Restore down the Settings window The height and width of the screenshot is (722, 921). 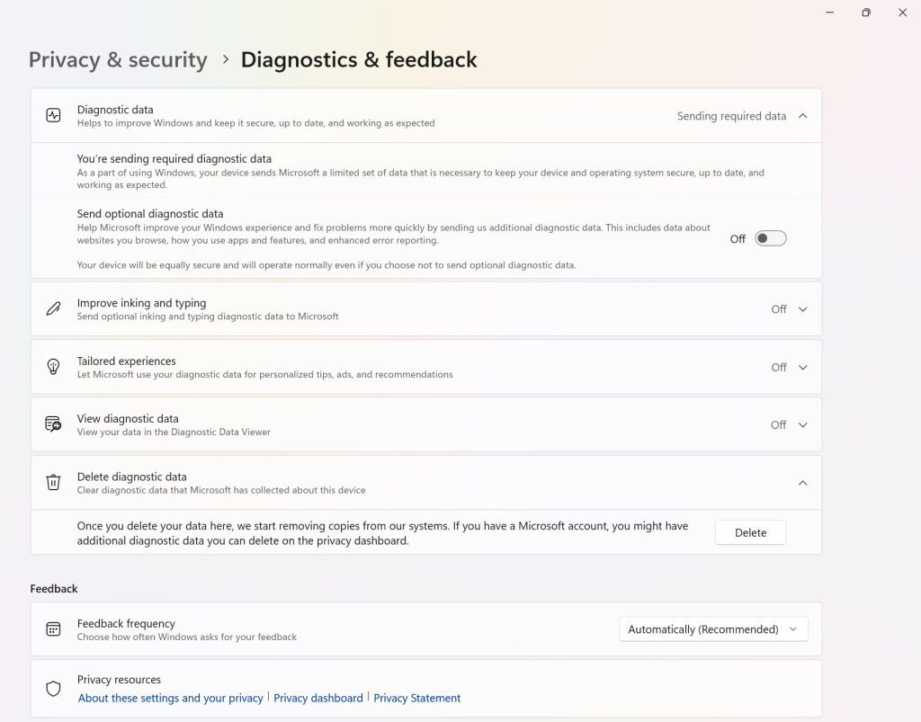click(x=866, y=13)
